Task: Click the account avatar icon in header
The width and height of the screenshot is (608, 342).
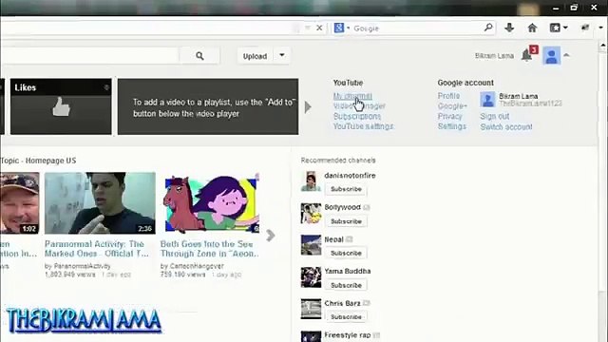Action: coord(551,56)
